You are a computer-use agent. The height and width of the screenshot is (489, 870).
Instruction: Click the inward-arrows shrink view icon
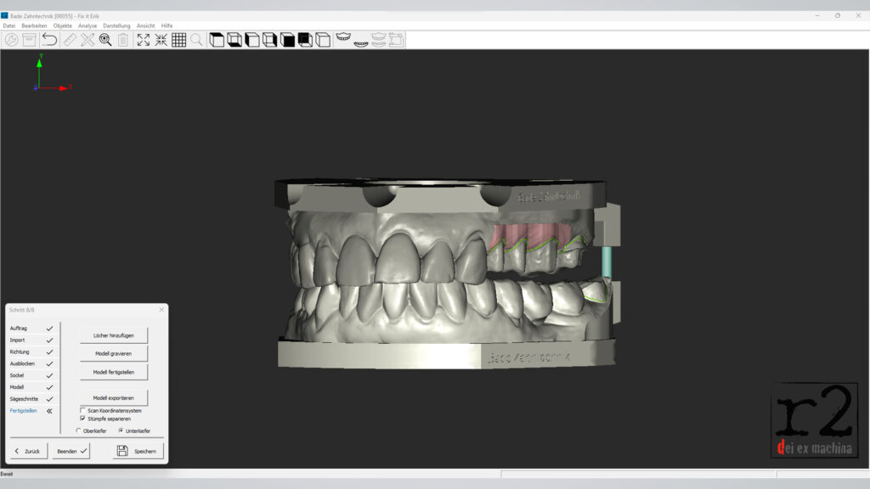coord(161,40)
